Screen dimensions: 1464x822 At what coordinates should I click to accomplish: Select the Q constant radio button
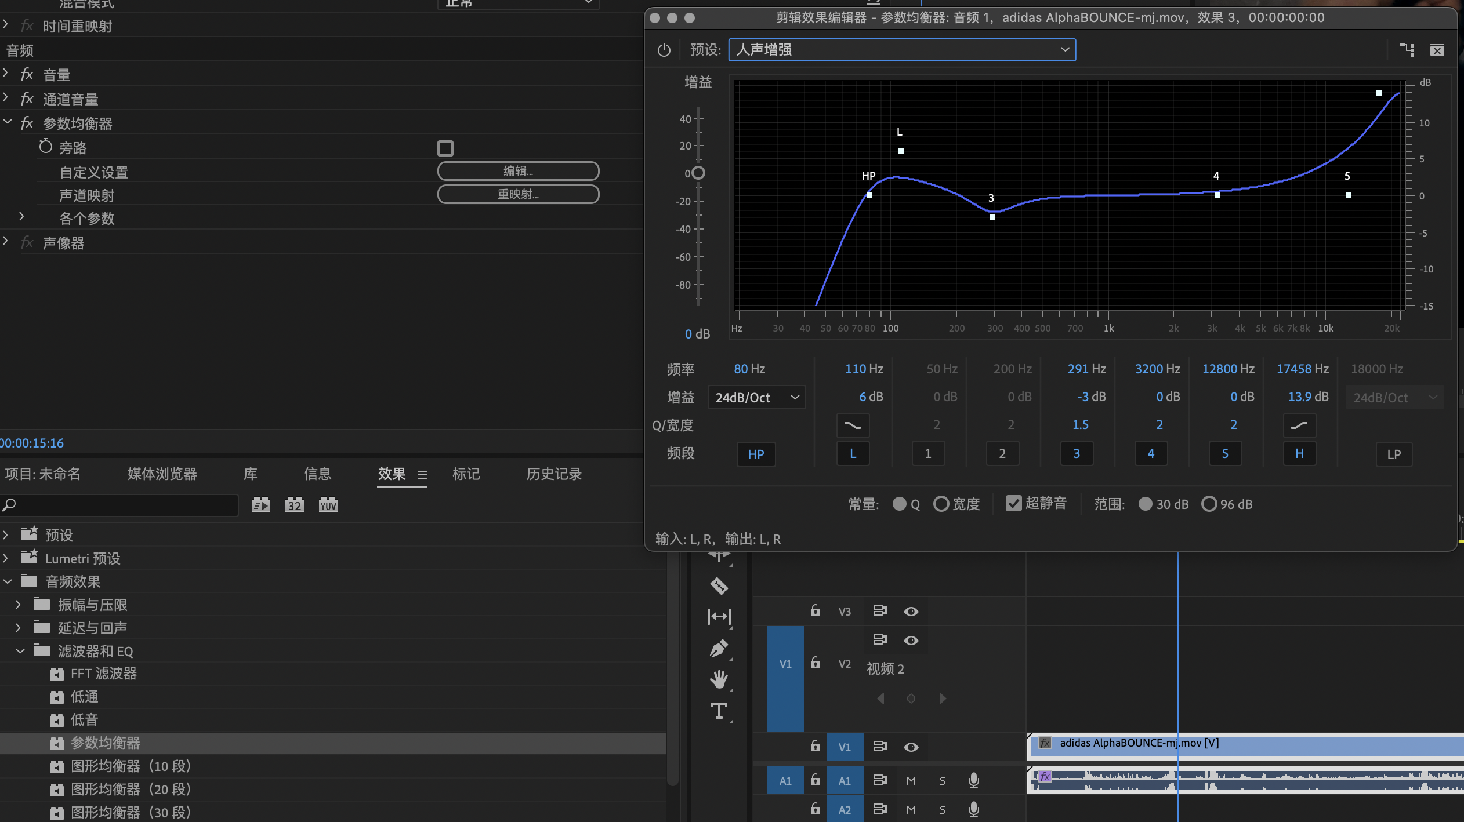click(899, 504)
